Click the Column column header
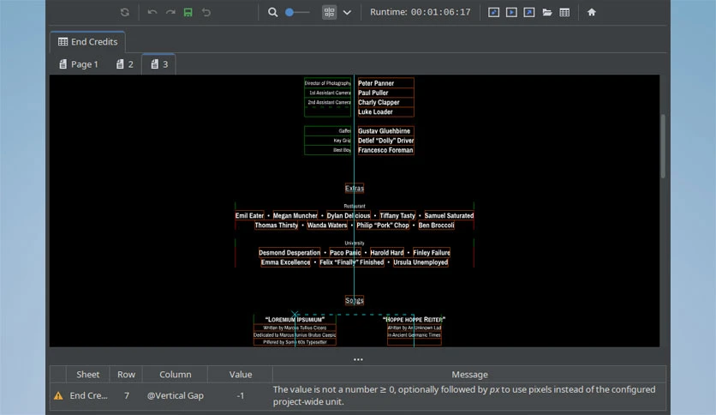716x415 pixels. point(176,375)
